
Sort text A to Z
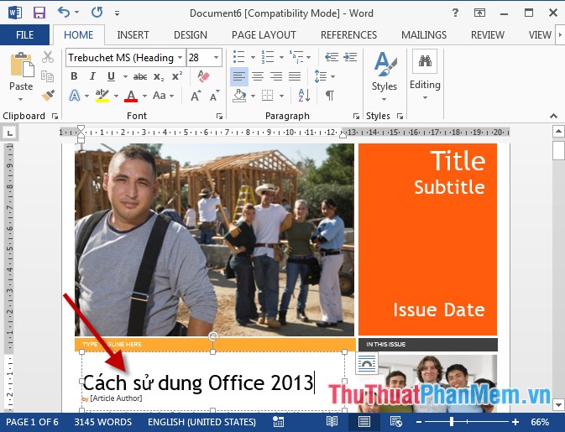tap(304, 96)
